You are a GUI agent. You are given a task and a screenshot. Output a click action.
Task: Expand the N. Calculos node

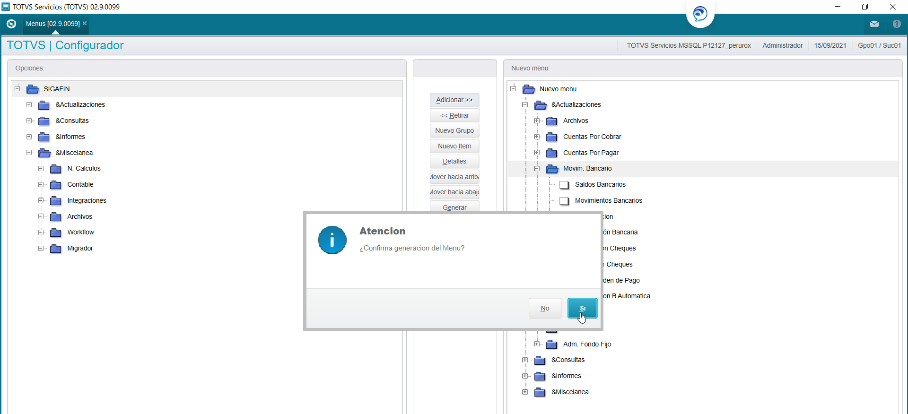pos(41,168)
